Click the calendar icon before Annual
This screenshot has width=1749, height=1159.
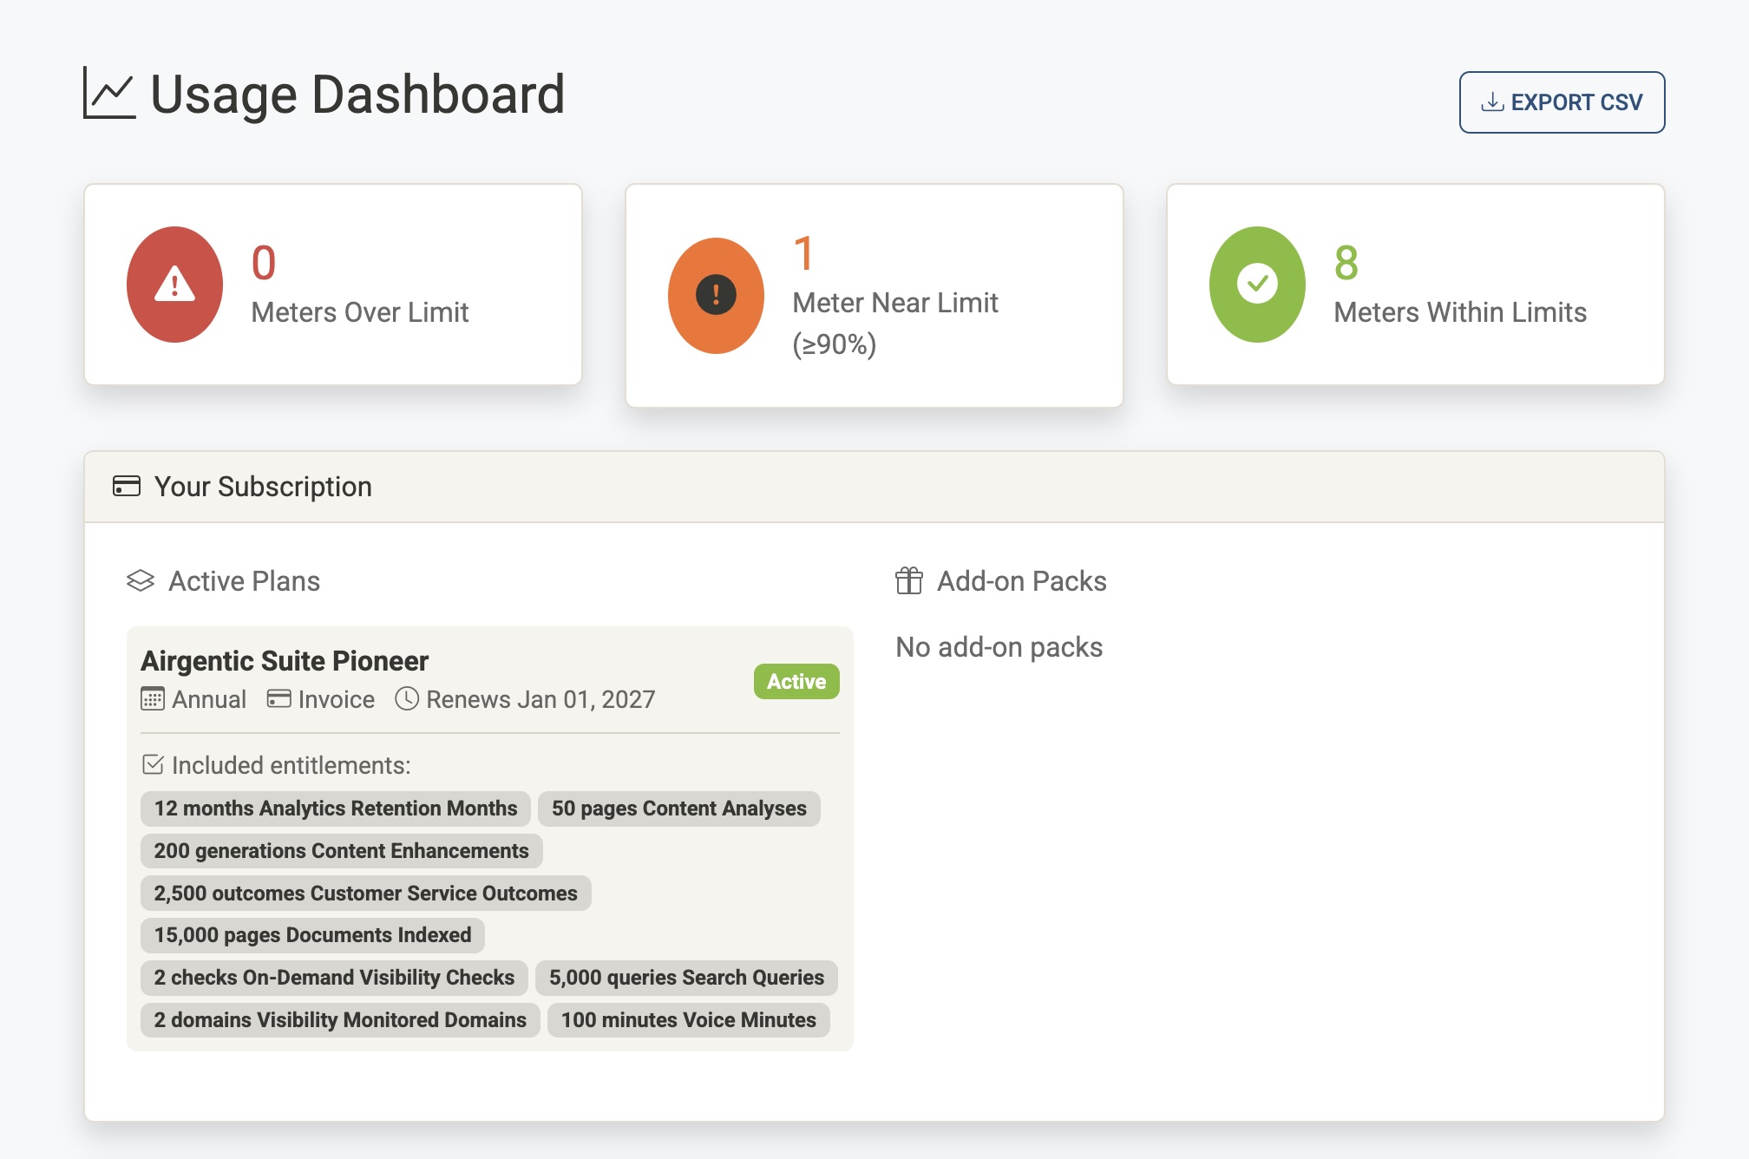[x=154, y=699]
